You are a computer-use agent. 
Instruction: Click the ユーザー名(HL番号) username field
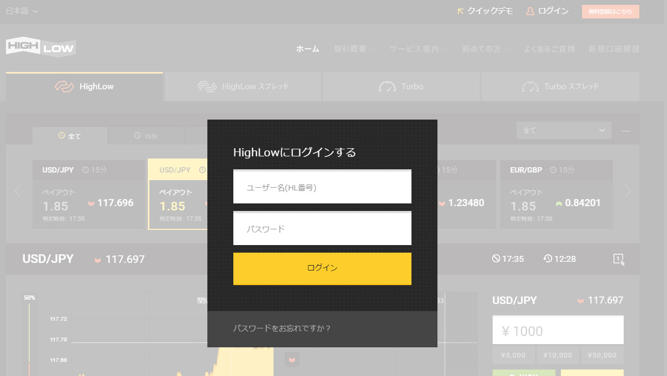pos(322,187)
